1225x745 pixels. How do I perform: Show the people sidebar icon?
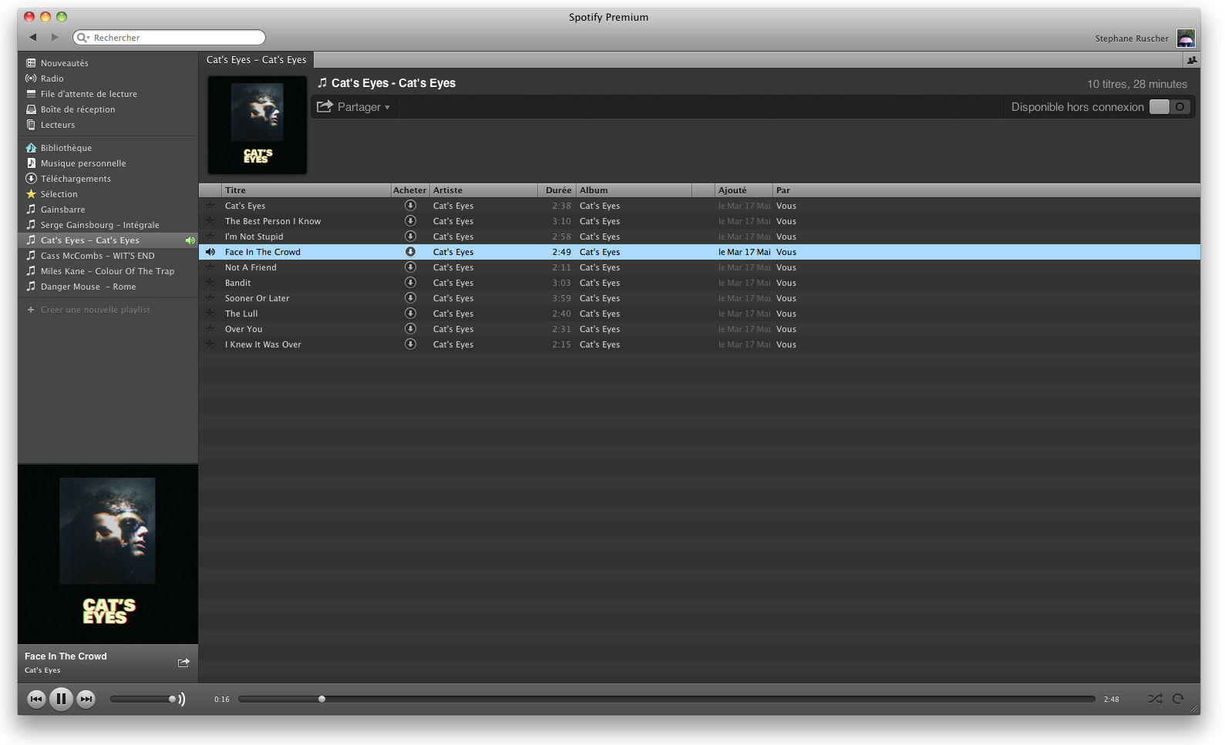coord(1192,60)
